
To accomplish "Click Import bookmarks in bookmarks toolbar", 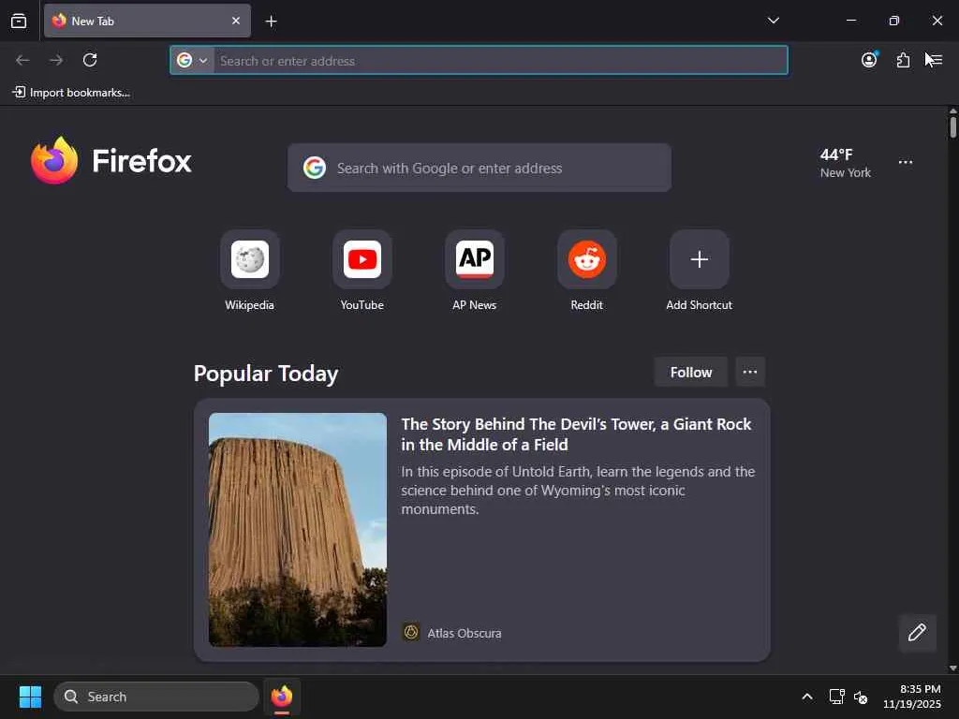I will (x=71, y=93).
